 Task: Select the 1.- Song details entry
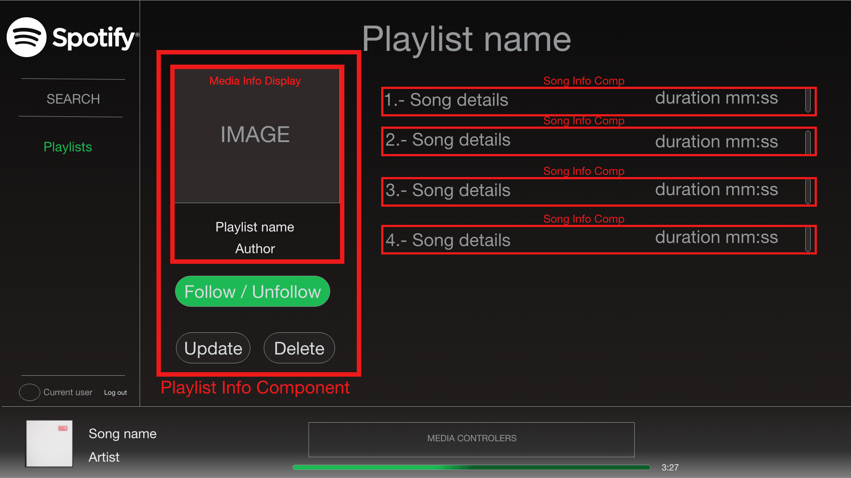coord(446,100)
